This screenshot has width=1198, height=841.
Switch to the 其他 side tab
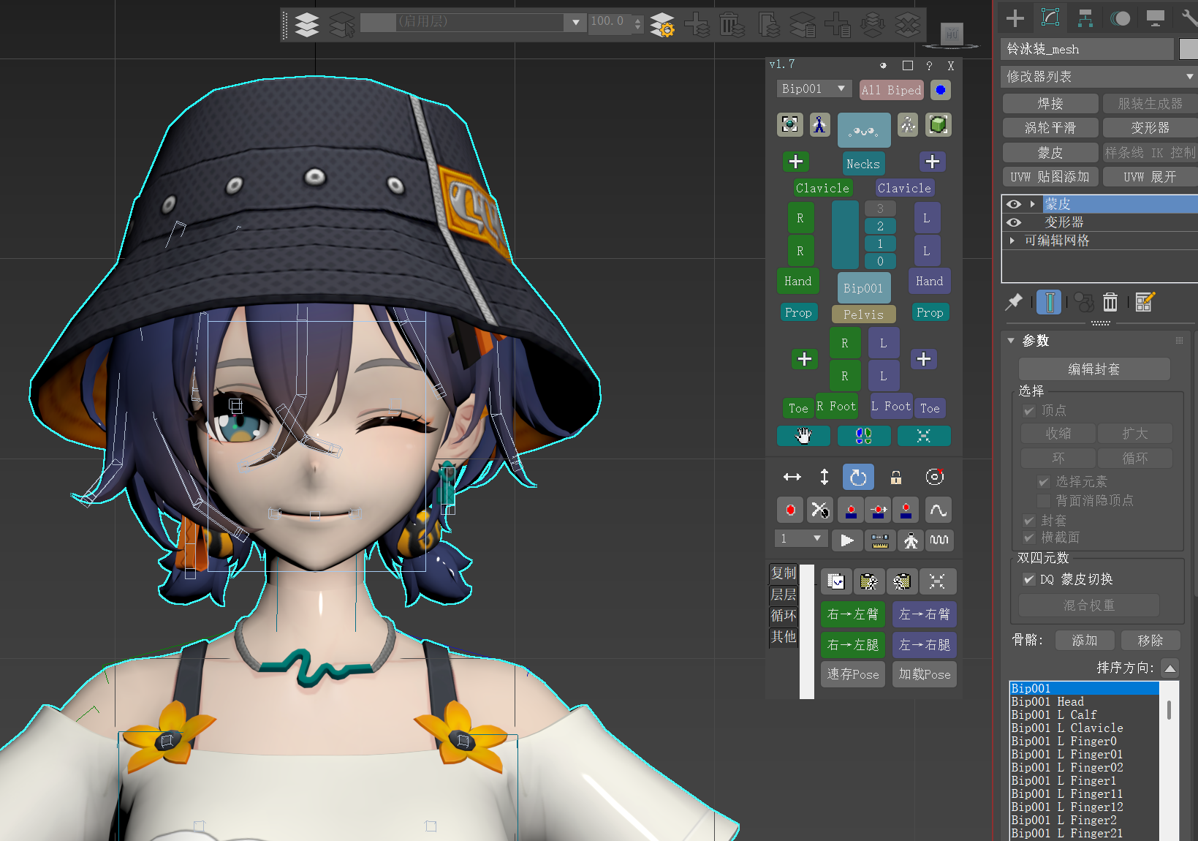[784, 637]
